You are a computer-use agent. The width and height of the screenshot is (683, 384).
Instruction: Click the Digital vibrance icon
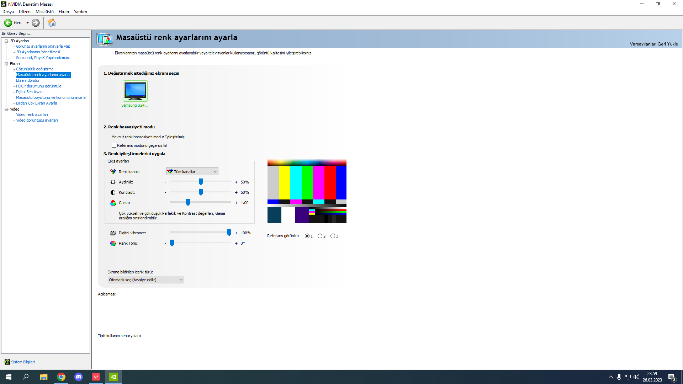pyautogui.click(x=113, y=233)
